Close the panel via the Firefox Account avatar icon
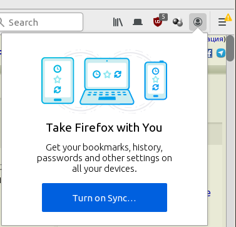 (x=198, y=22)
